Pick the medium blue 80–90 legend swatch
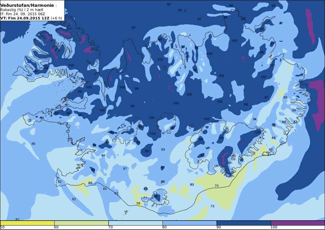325x230 pixels. coord(190,223)
